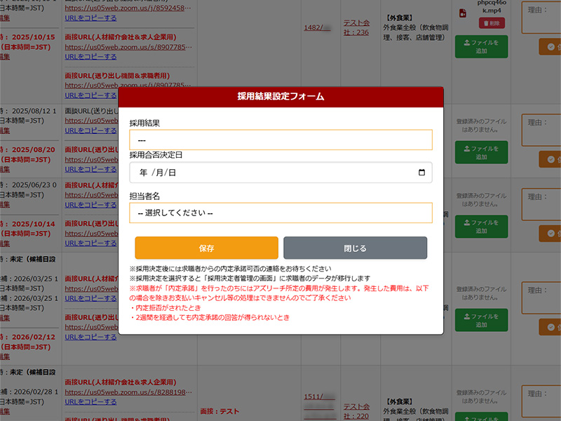Click the red mp4 file icon
Viewport: 561px width, 421px height.
pyautogui.click(x=463, y=13)
